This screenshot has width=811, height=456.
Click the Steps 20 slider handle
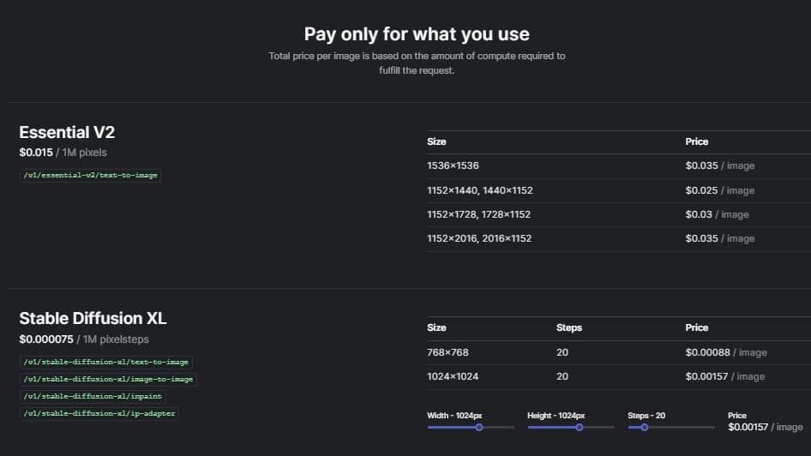[x=644, y=427]
